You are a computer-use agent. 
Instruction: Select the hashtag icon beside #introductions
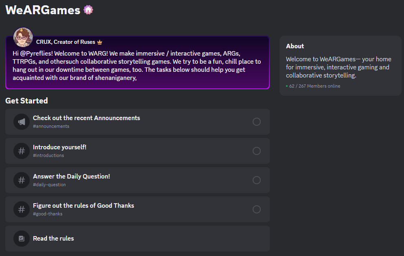(x=22, y=151)
